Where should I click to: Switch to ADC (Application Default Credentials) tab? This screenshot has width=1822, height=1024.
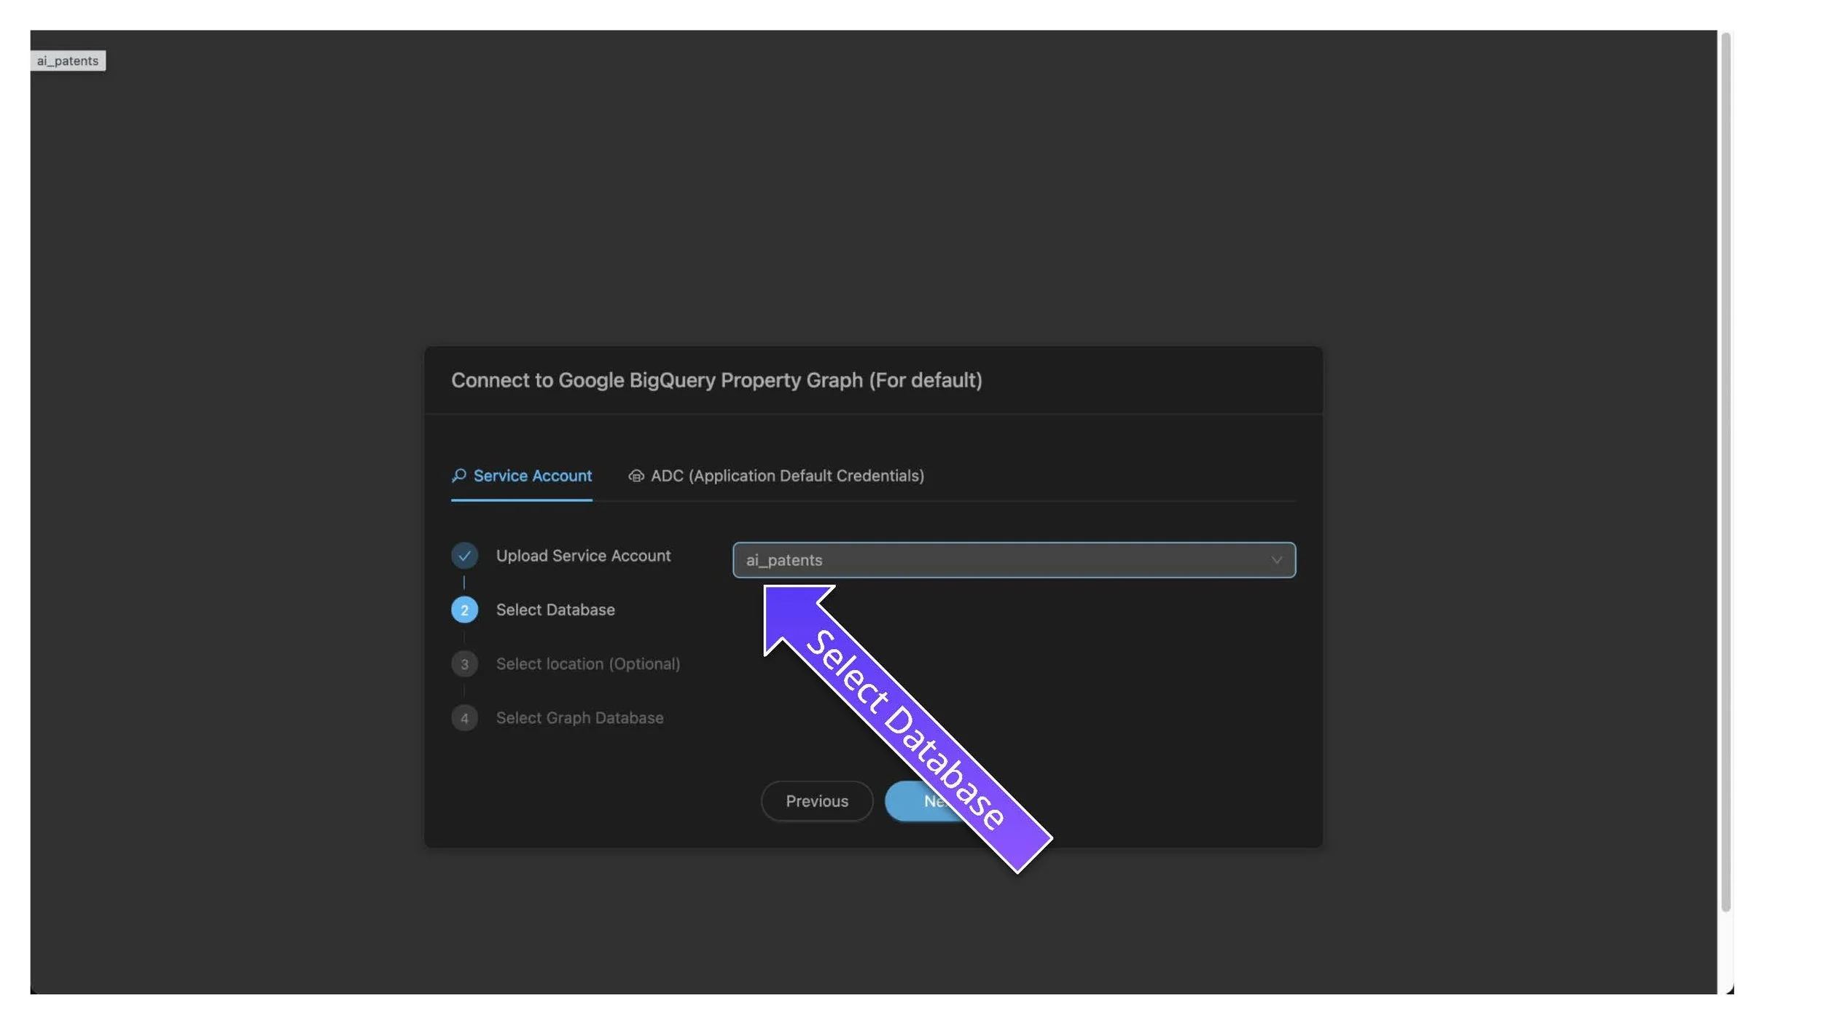pos(786,476)
